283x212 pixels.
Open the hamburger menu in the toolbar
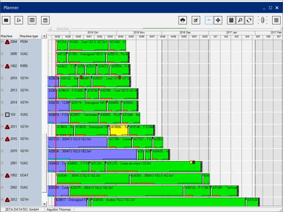coord(6,20)
